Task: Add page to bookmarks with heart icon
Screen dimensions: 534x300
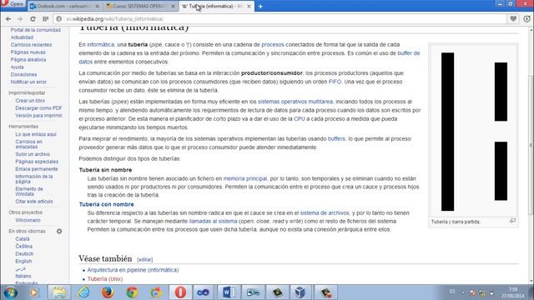Action: point(513,19)
